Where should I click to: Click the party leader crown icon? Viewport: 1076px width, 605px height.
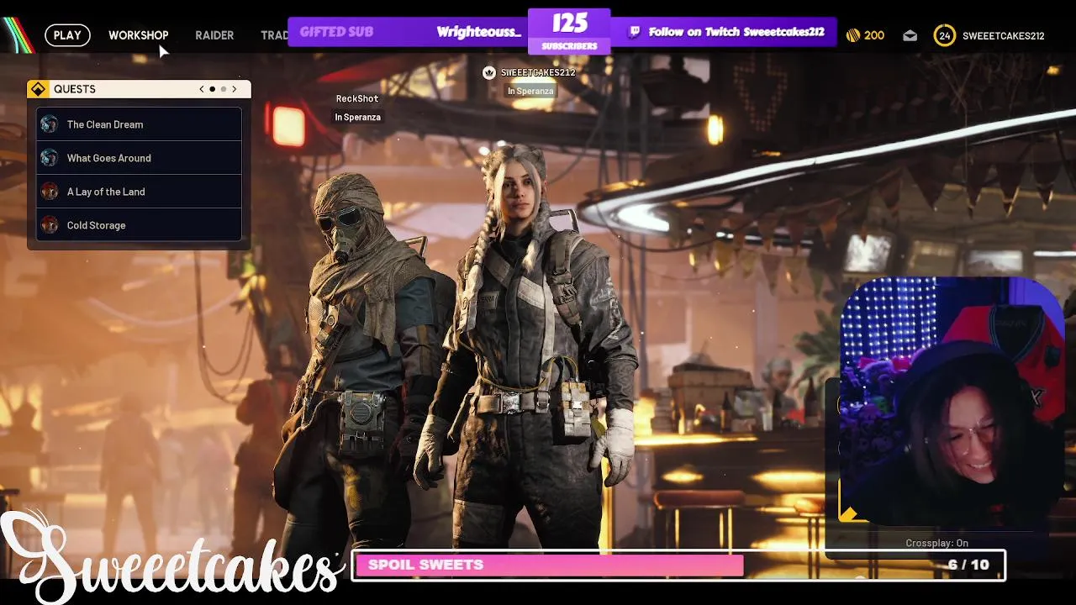click(489, 73)
